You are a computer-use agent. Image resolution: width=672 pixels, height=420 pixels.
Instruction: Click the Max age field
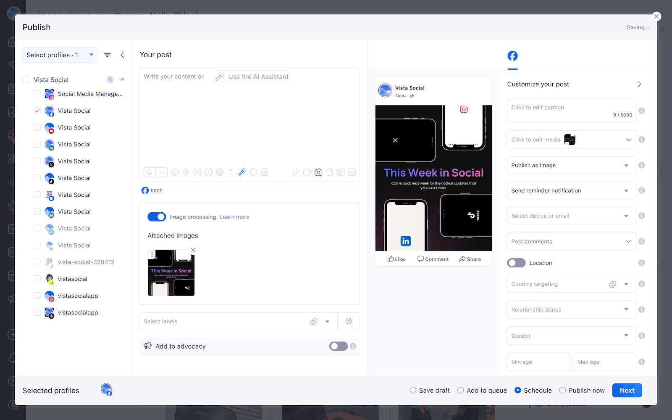pyautogui.click(x=605, y=362)
